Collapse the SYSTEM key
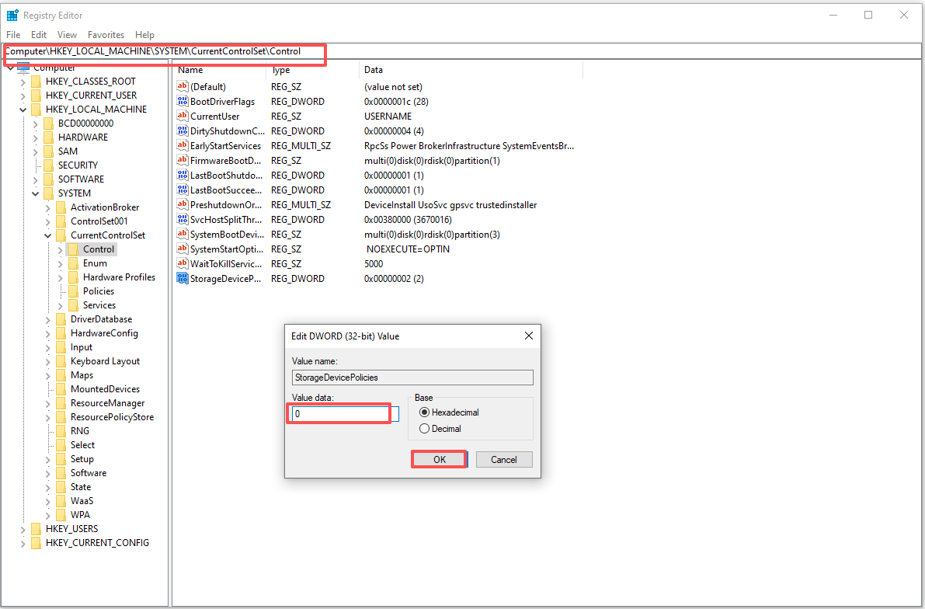The height and width of the screenshot is (609, 925). click(x=36, y=193)
